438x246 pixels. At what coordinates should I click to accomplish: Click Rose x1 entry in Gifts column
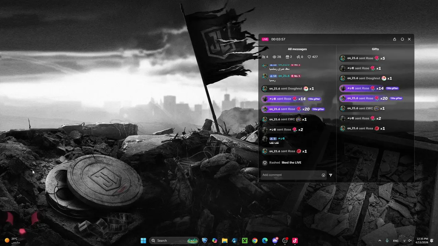tap(360, 68)
